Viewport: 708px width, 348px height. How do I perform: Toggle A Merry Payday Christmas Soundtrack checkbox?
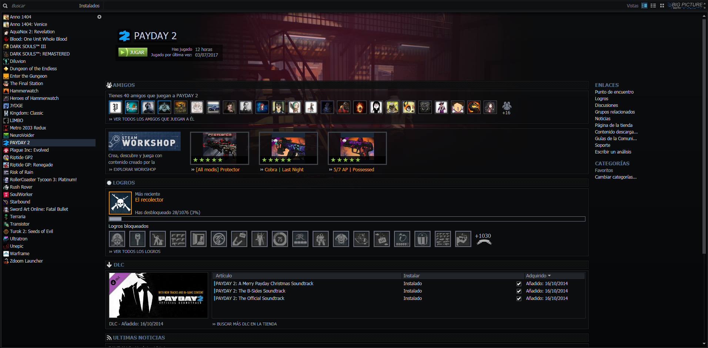(519, 284)
